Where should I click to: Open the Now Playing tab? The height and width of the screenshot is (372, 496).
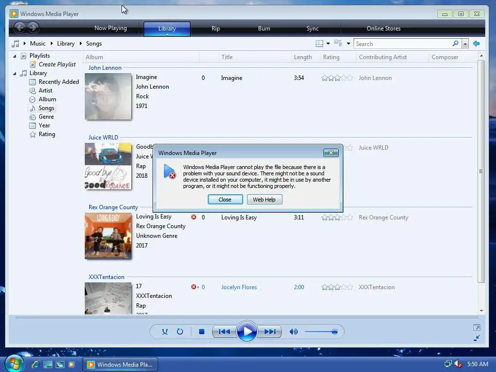[110, 28]
